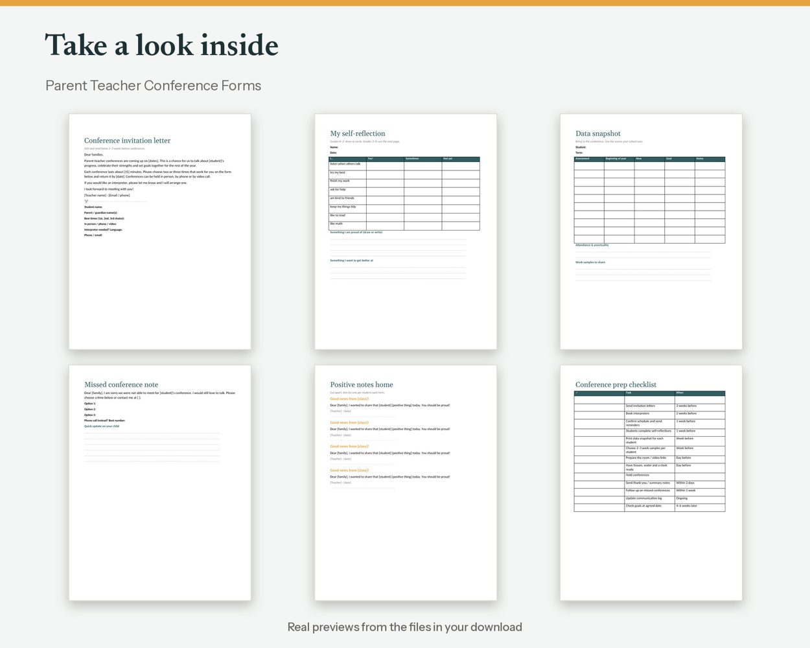Click 'Send thank-you / summary notes' row

point(649,484)
